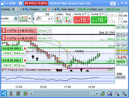The image size is (129, 98).
Task: Open the info icon beside Vente O.F.
Action: pos(89,14)
